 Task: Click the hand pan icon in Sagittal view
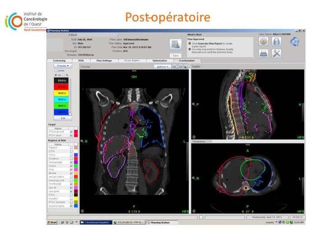(x=194, y=137)
